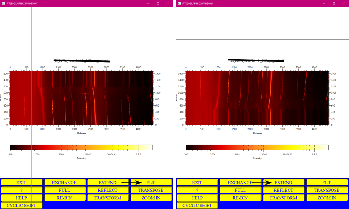This screenshot has height=209, width=349.
Task: Click FLIP in the right window
Action: click(327, 183)
